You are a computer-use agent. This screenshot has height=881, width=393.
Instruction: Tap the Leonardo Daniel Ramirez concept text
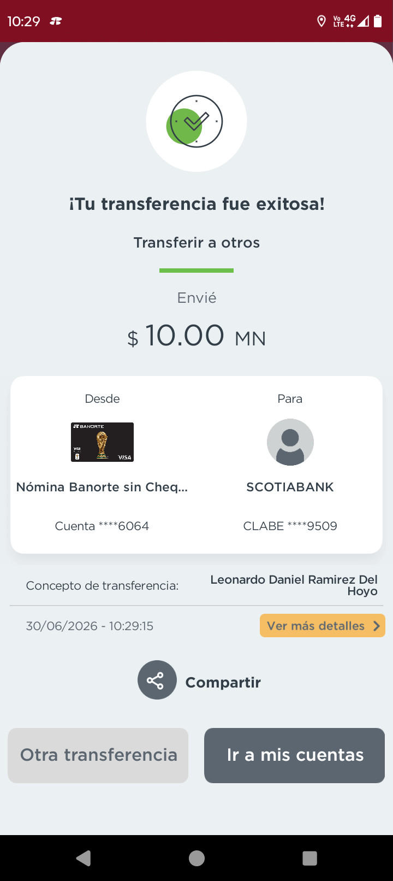(x=294, y=585)
